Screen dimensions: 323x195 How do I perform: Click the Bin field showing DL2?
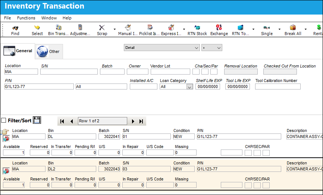pyautogui.click(x=72, y=169)
